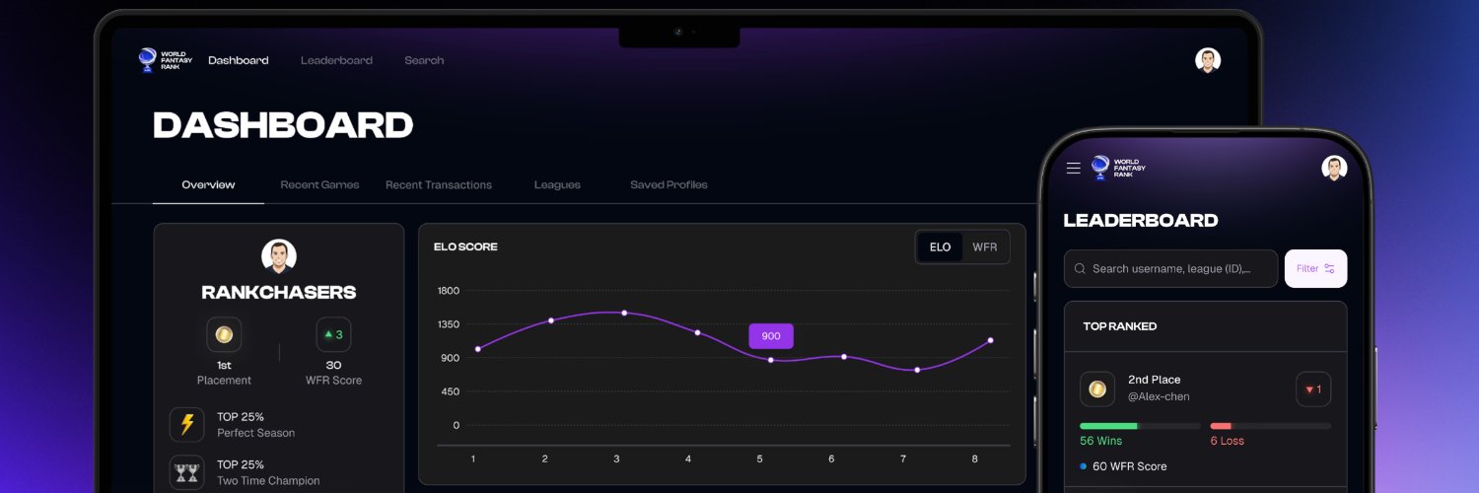Select the Leagues tab
The width and height of the screenshot is (1479, 493).
pyautogui.click(x=557, y=184)
